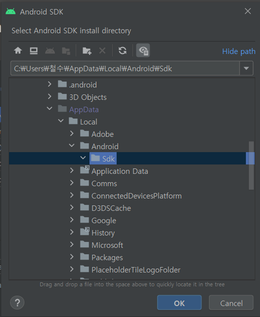
Task: Confirm selection with OK button
Action: (179, 303)
